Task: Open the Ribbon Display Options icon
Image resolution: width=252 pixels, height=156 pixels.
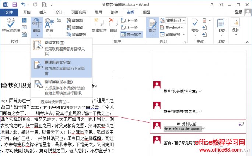Action: (x=221, y=4)
